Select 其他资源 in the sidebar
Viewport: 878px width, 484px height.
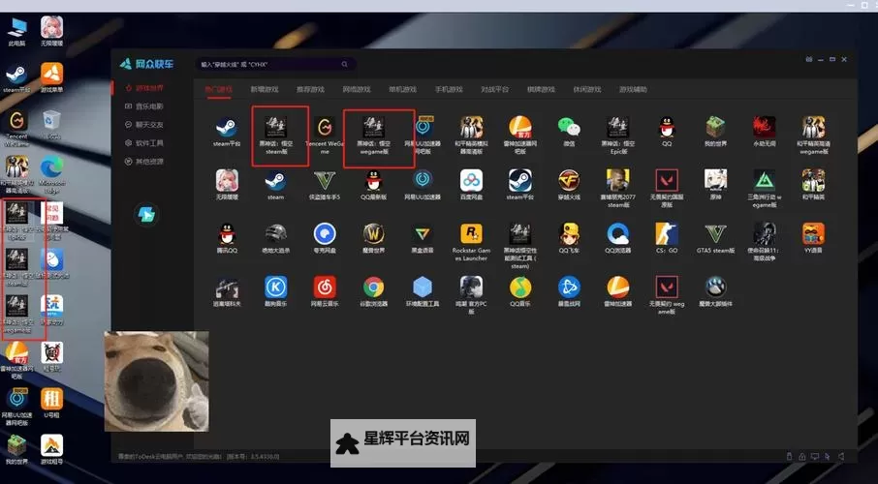click(144, 162)
